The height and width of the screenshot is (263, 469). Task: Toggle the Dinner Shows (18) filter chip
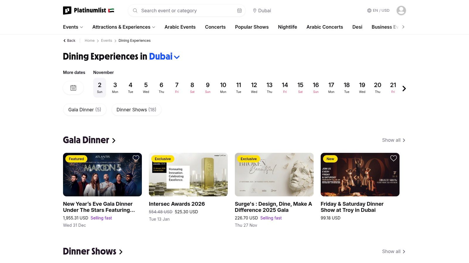(x=136, y=110)
